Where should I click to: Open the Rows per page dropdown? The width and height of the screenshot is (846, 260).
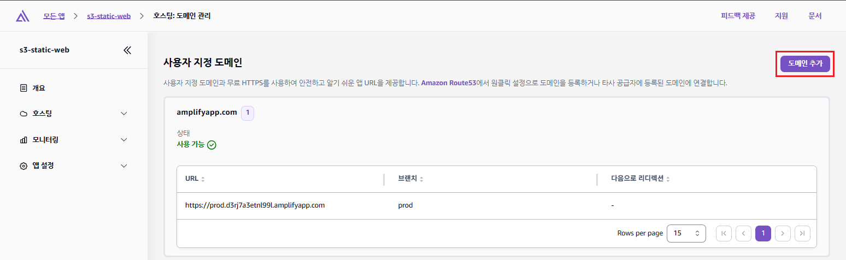point(686,233)
